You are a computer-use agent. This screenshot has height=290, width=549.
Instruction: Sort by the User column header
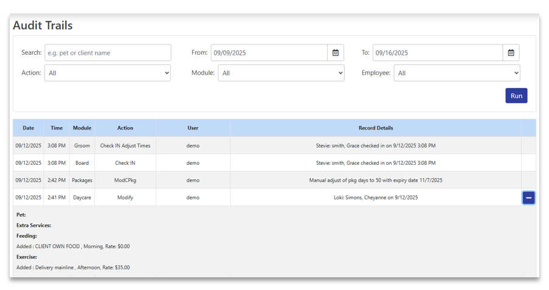[x=193, y=128]
